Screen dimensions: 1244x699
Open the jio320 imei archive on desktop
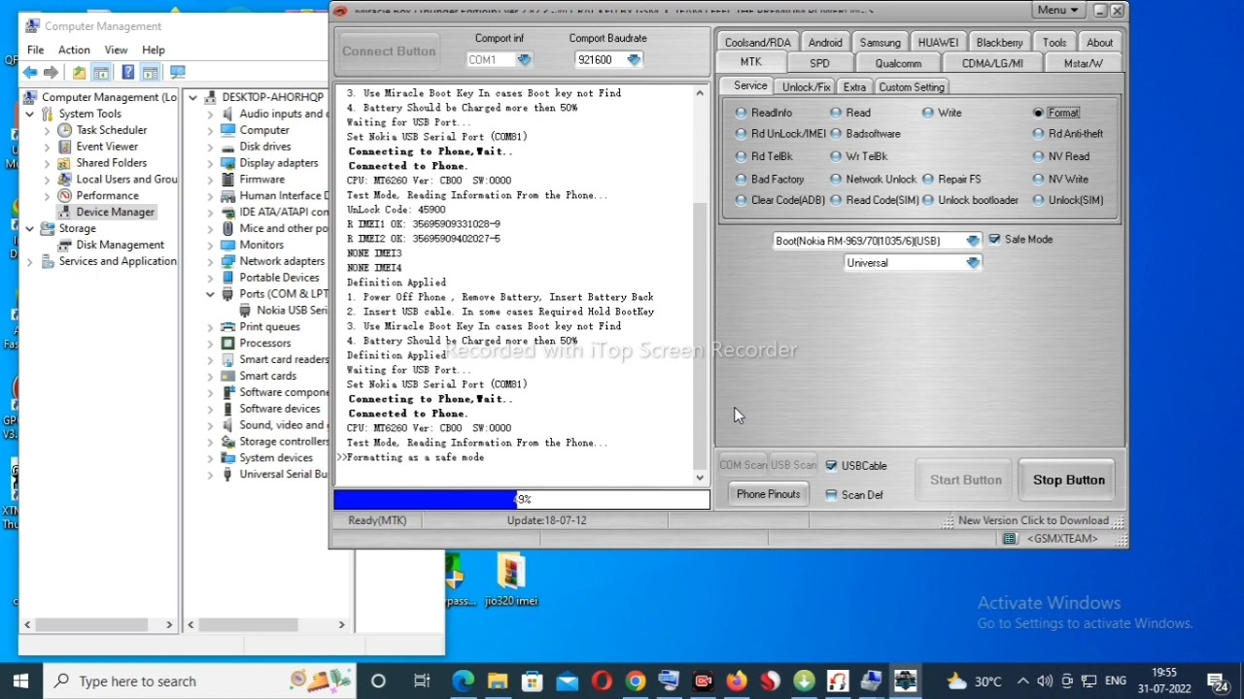510,579
